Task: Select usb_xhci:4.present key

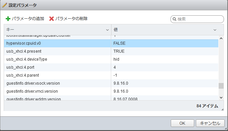Action: (24, 51)
